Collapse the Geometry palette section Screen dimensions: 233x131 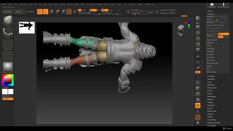pyautogui.click(x=210, y=14)
